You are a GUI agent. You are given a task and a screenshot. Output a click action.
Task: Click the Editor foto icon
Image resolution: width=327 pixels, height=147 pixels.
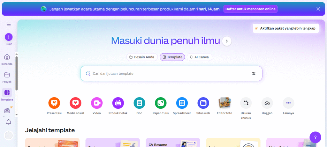224,103
